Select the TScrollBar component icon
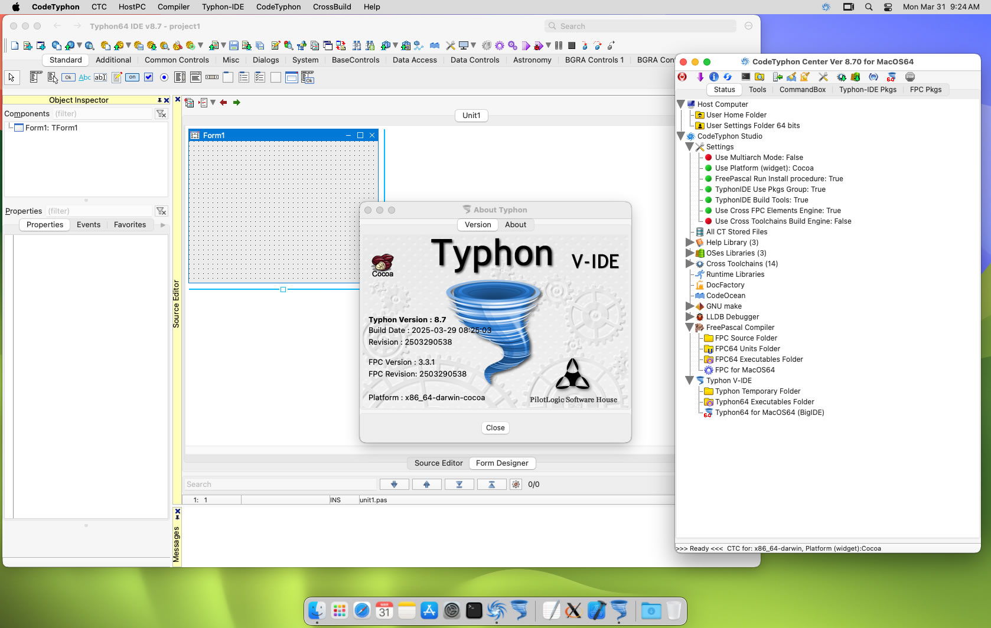991x628 pixels. pyautogui.click(x=212, y=77)
